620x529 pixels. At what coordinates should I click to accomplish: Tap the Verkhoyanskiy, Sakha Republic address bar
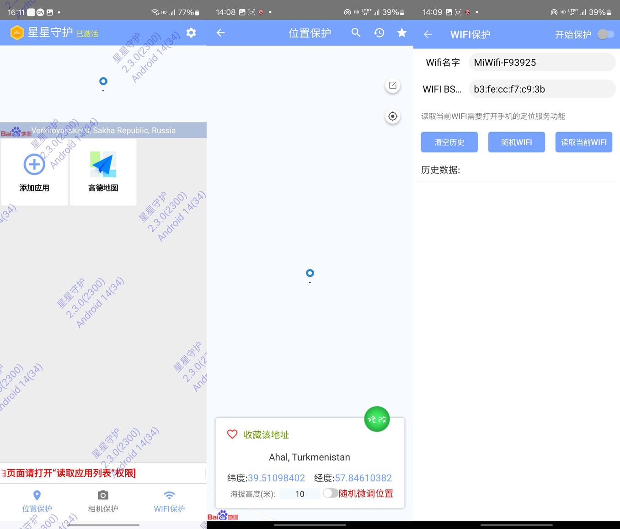[x=103, y=130]
